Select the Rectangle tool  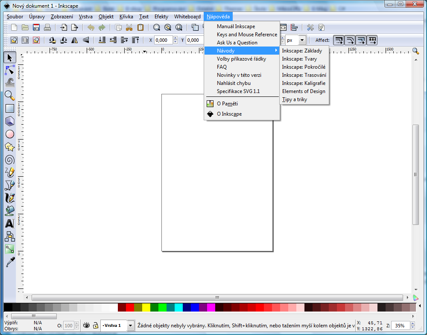(10, 108)
